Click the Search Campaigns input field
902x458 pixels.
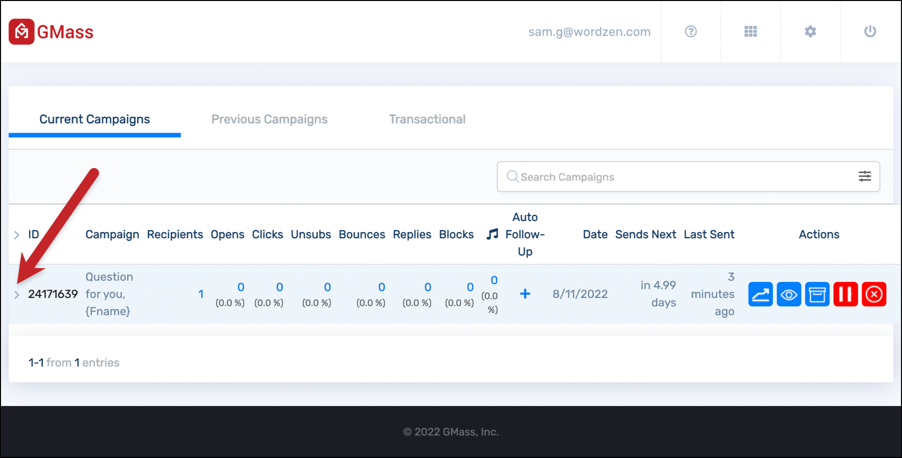[688, 176]
